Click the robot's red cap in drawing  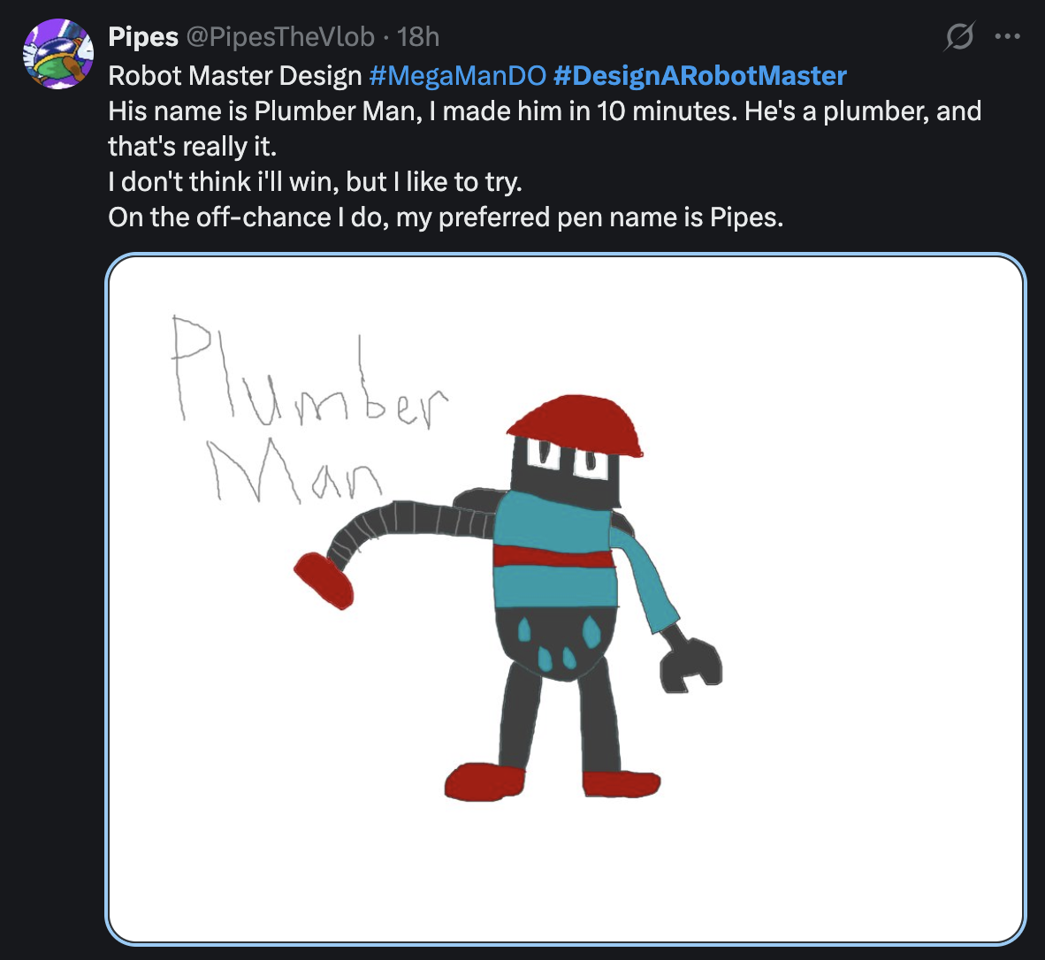575,426
